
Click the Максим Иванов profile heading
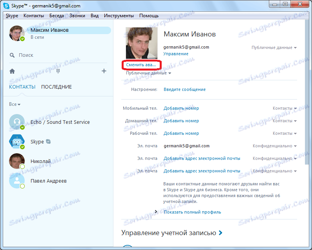(x=190, y=34)
